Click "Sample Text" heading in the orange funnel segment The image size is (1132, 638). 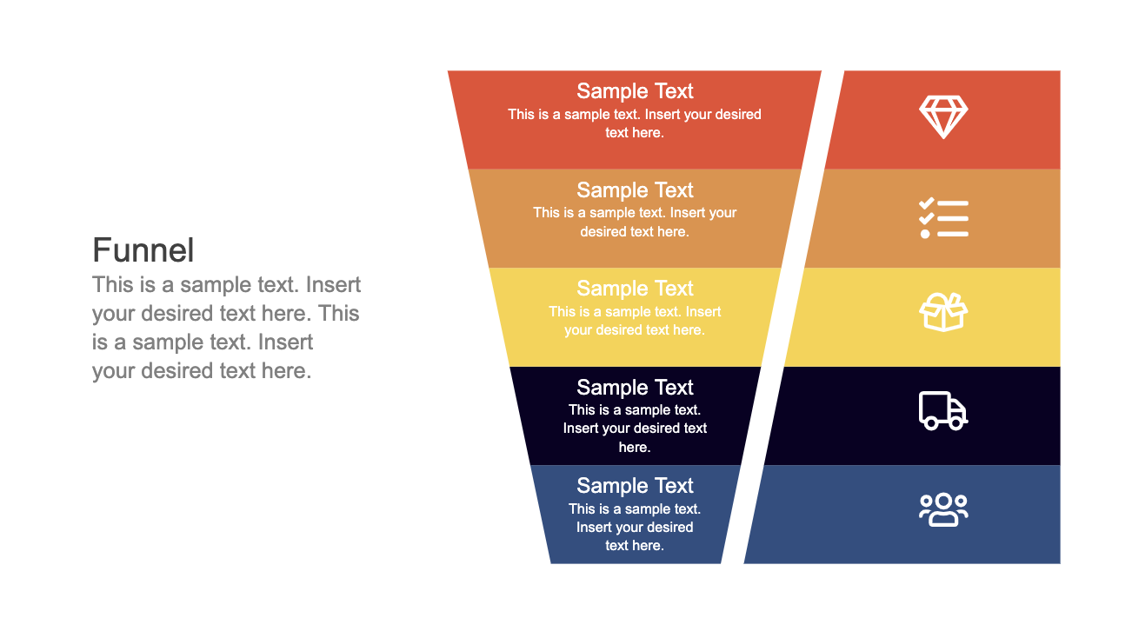(x=635, y=190)
